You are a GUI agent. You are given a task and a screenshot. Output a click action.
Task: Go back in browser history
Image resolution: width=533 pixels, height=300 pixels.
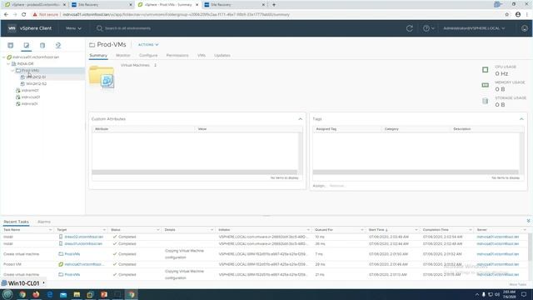point(6,15)
